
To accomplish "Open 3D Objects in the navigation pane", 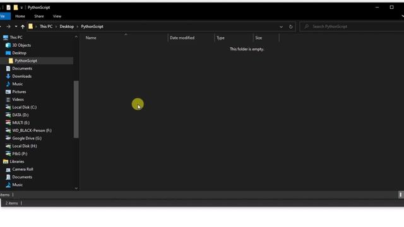I will pos(21,45).
